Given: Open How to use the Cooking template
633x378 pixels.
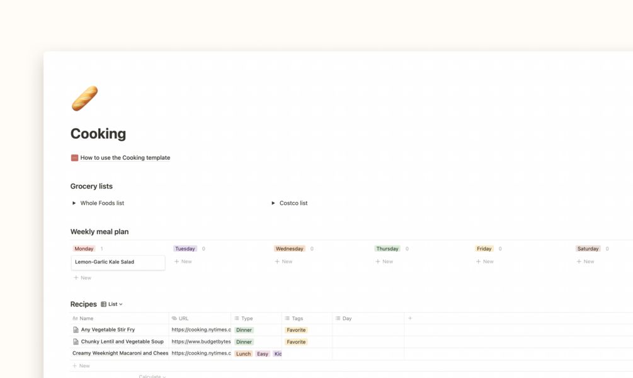Looking at the screenshot, I should point(125,158).
